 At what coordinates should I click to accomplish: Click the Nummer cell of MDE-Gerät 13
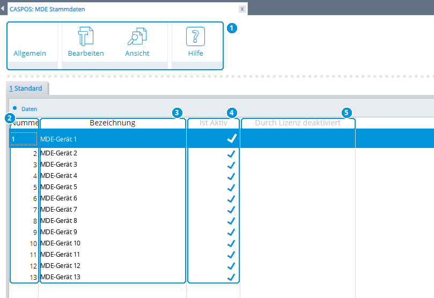[24, 277]
